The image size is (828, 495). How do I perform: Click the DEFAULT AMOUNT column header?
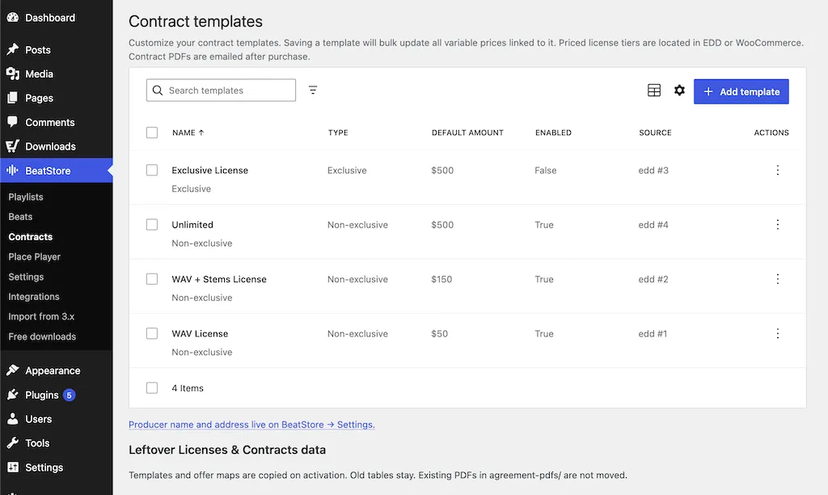click(467, 133)
